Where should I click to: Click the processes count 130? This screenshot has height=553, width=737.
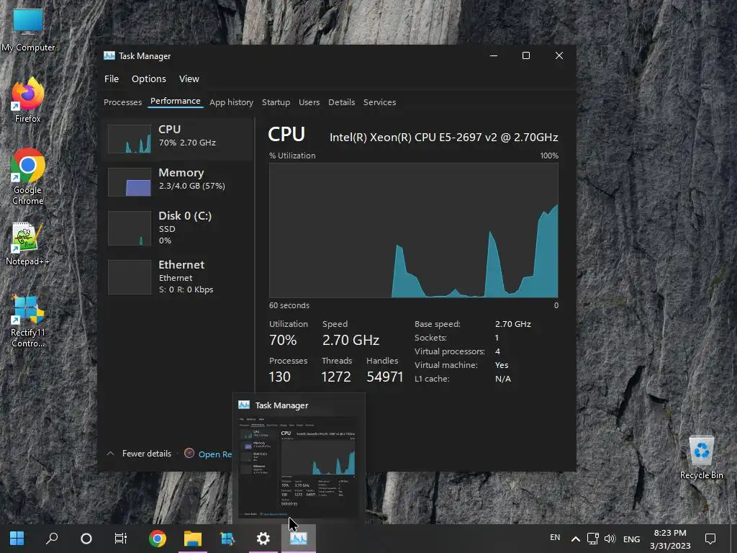tap(280, 377)
